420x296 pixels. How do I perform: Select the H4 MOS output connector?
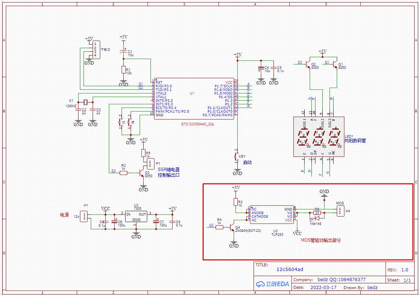340,211
